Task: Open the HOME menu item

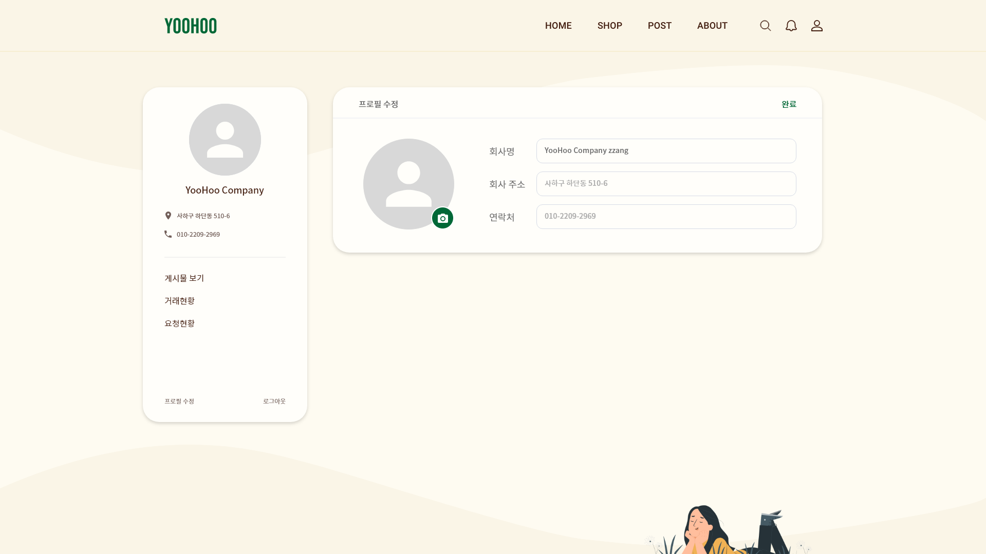Action: 558,25
